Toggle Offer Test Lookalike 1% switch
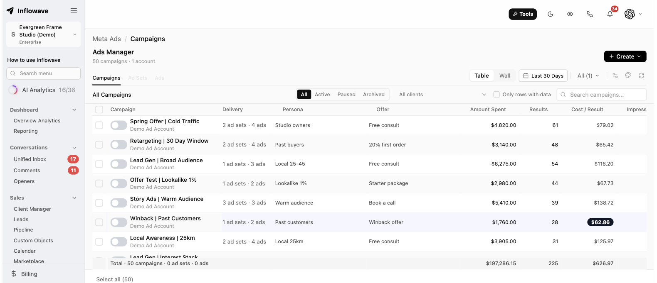This screenshot has width=657, height=283. 119,183
